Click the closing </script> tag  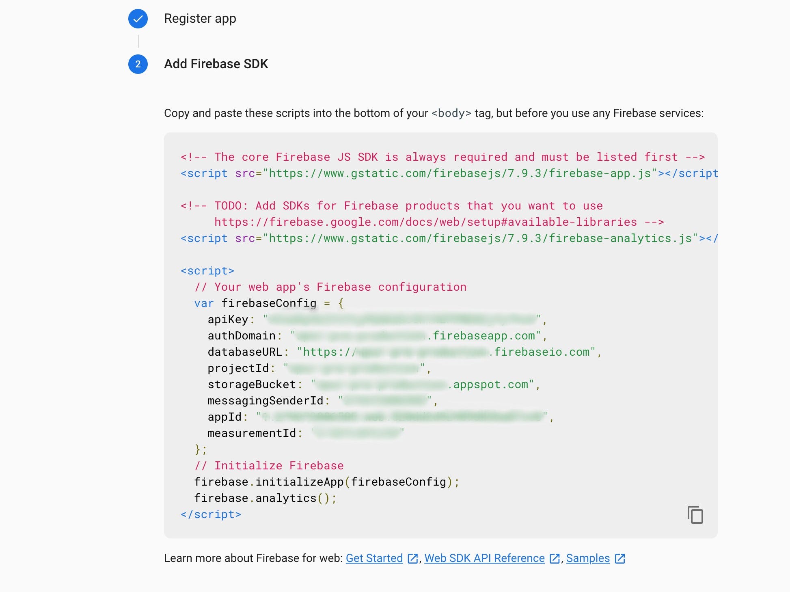pyautogui.click(x=211, y=514)
